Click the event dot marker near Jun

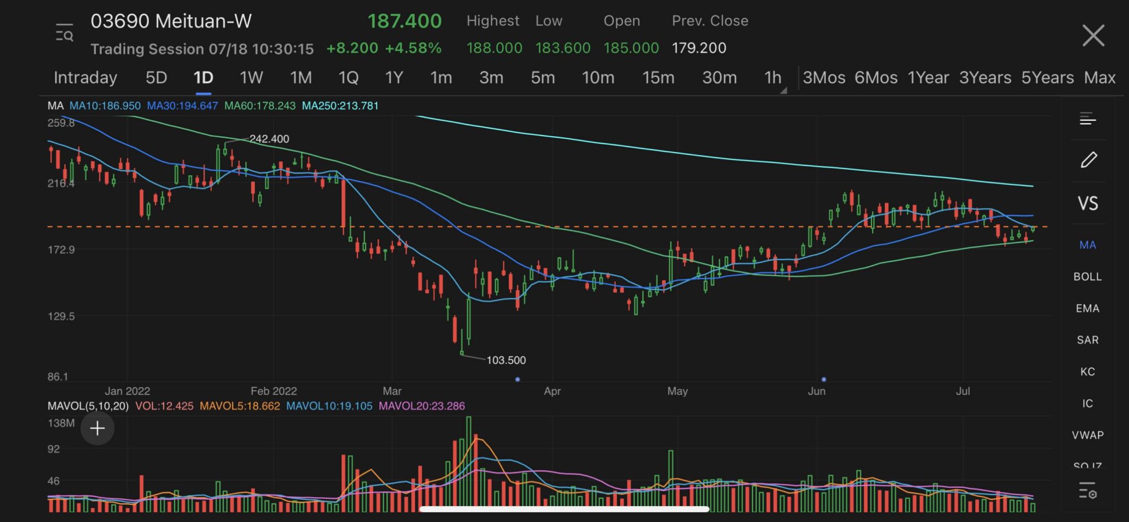click(x=824, y=379)
